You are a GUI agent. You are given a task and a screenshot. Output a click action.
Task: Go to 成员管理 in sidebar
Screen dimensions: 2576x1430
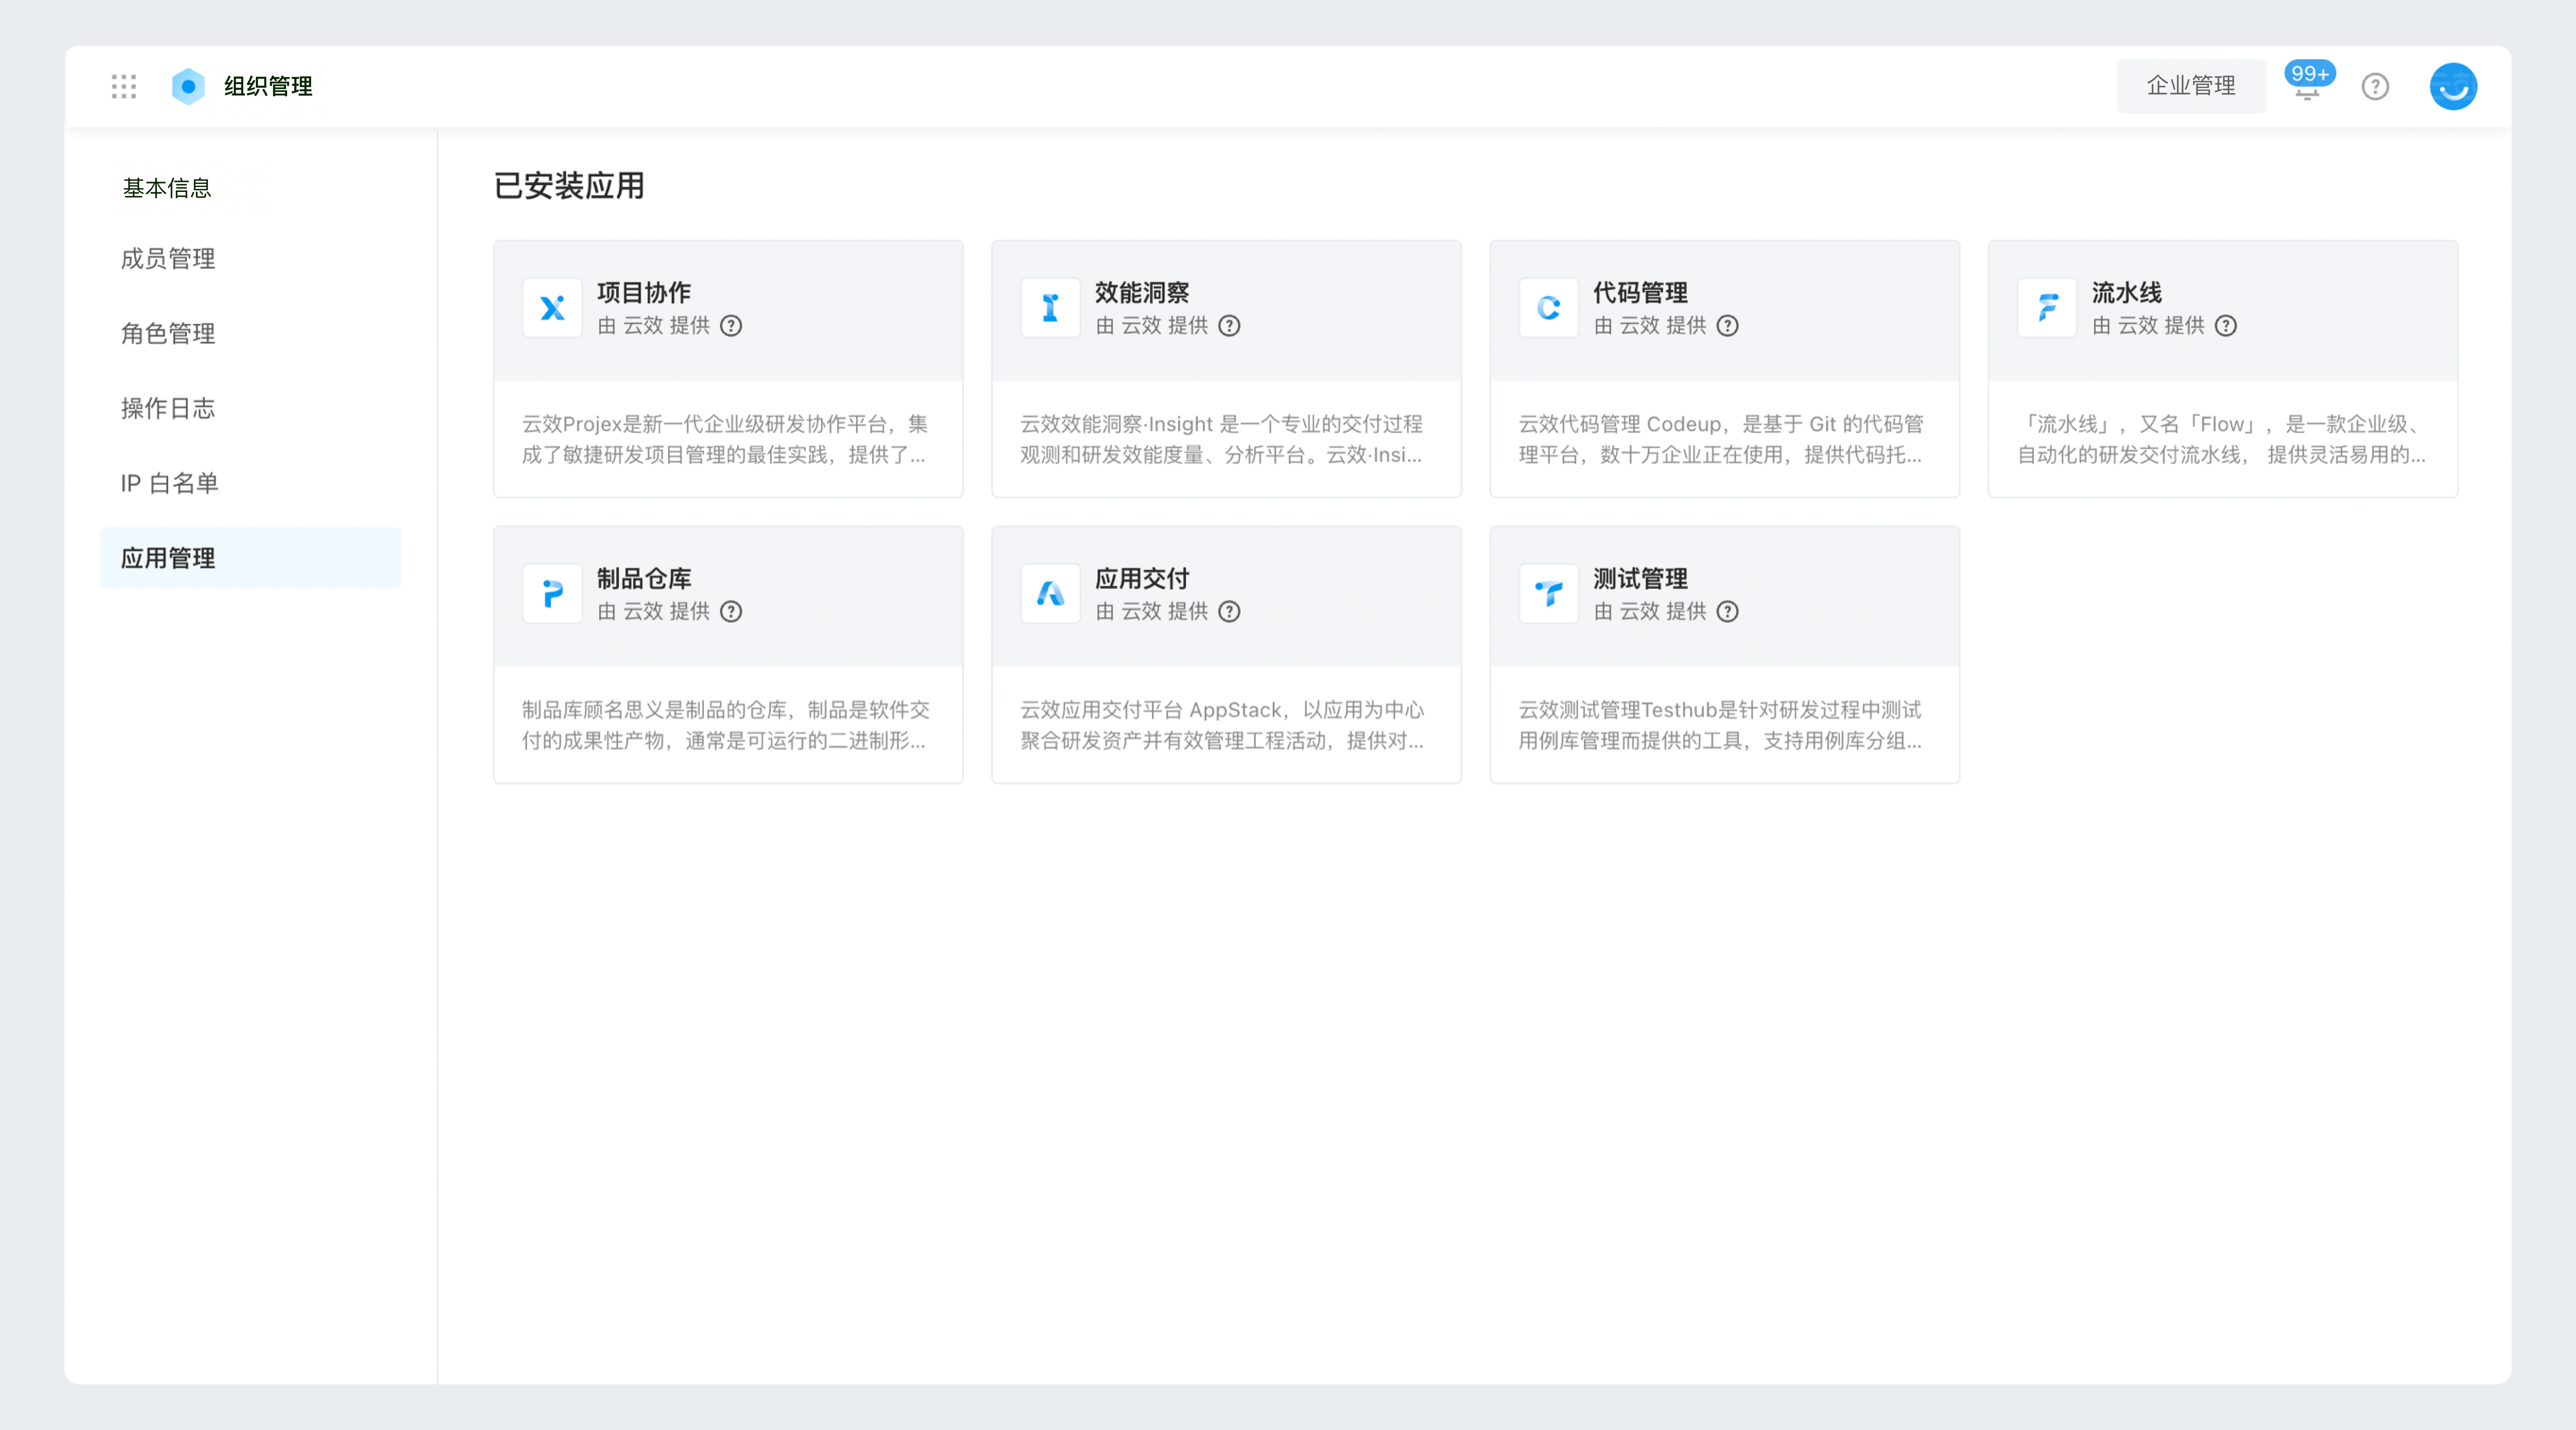click(168, 259)
